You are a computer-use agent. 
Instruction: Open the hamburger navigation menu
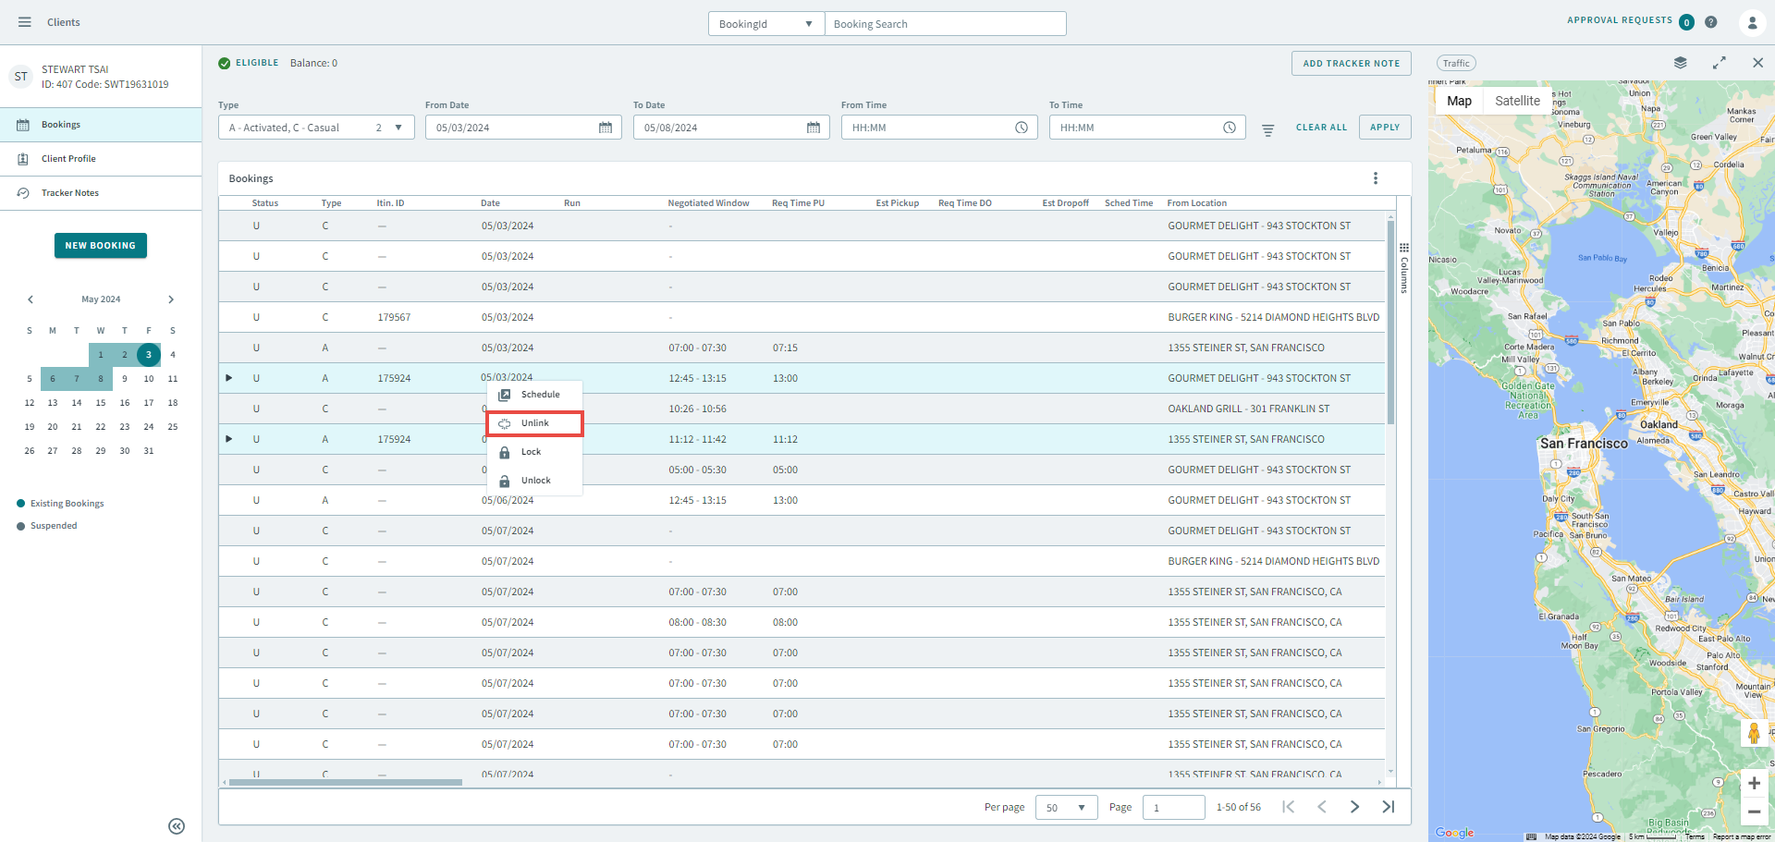point(25,22)
